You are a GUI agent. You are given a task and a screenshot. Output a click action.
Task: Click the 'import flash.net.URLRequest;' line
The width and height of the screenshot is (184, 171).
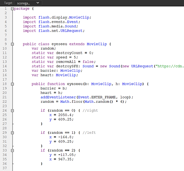pyautogui.click(x=54, y=31)
